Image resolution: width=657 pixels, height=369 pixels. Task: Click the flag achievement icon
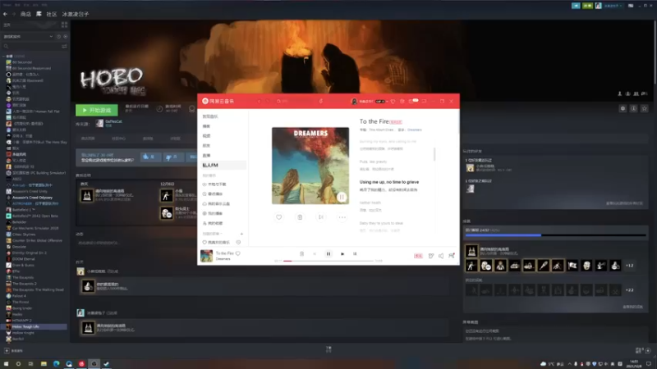coord(572,266)
